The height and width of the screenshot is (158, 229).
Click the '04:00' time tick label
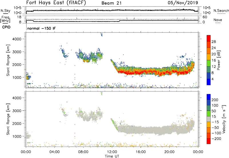point(55,152)
